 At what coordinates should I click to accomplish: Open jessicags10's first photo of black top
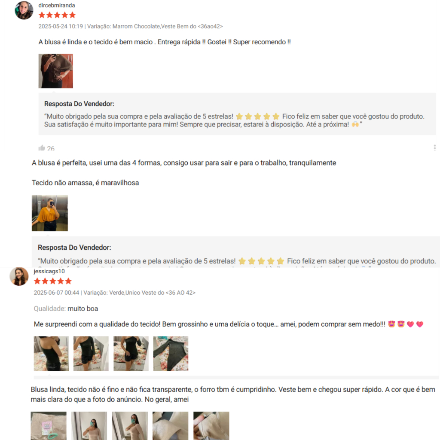click(x=51, y=354)
